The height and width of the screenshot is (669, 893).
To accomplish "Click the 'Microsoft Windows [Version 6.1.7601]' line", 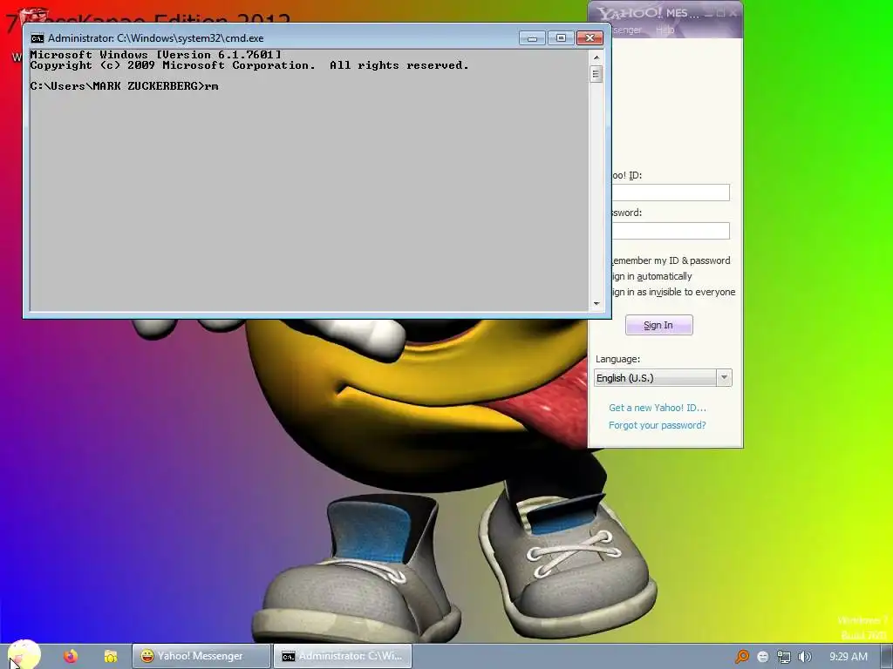I will pos(155,55).
